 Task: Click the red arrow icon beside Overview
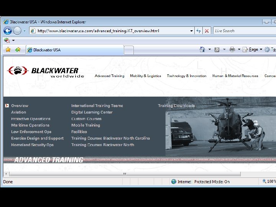pos(7,106)
